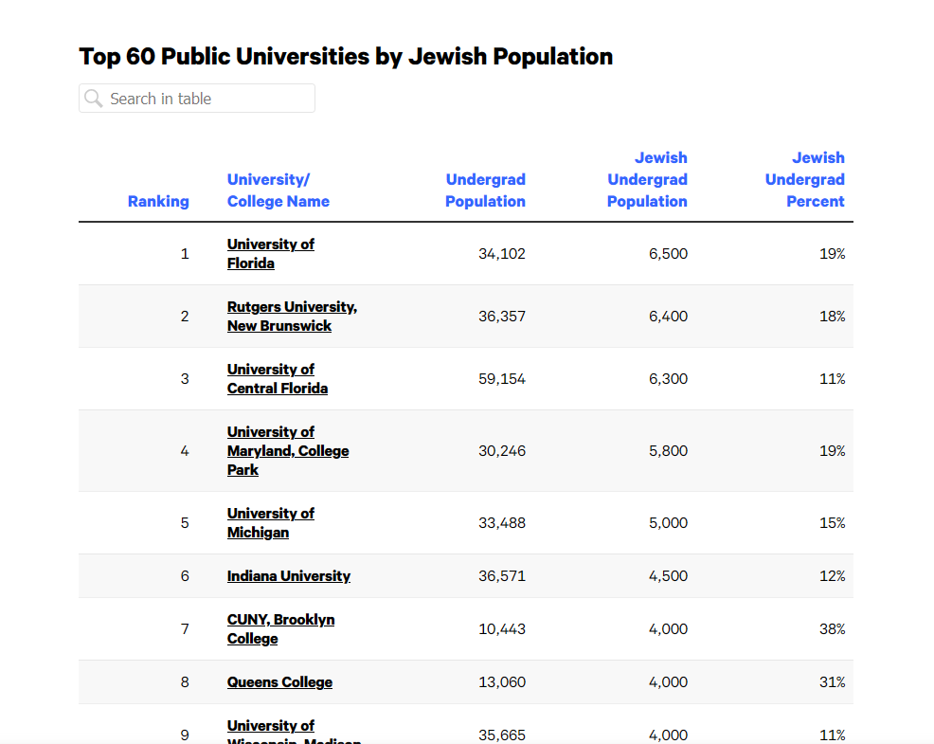
Task: Sort by Undergrad Population header
Action: tap(485, 191)
